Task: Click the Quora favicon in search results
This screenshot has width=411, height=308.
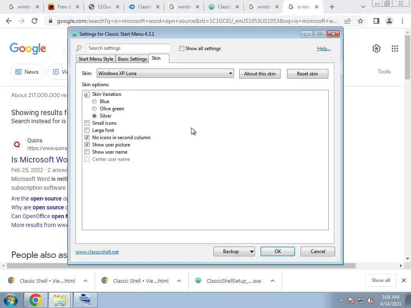Action: tap(17, 144)
